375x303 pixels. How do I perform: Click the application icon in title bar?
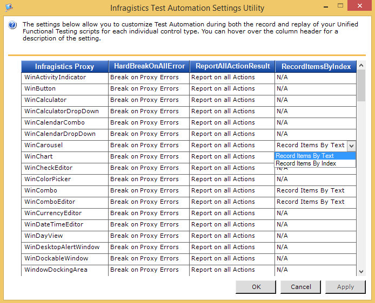tap(9, 8)
